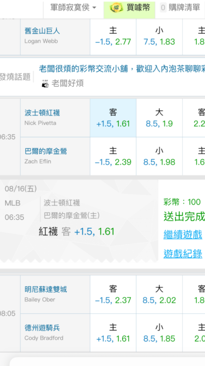Click the avatar icon beside 老闆好煩
This screenshot has height=366, width=205.
pos(45,83)
